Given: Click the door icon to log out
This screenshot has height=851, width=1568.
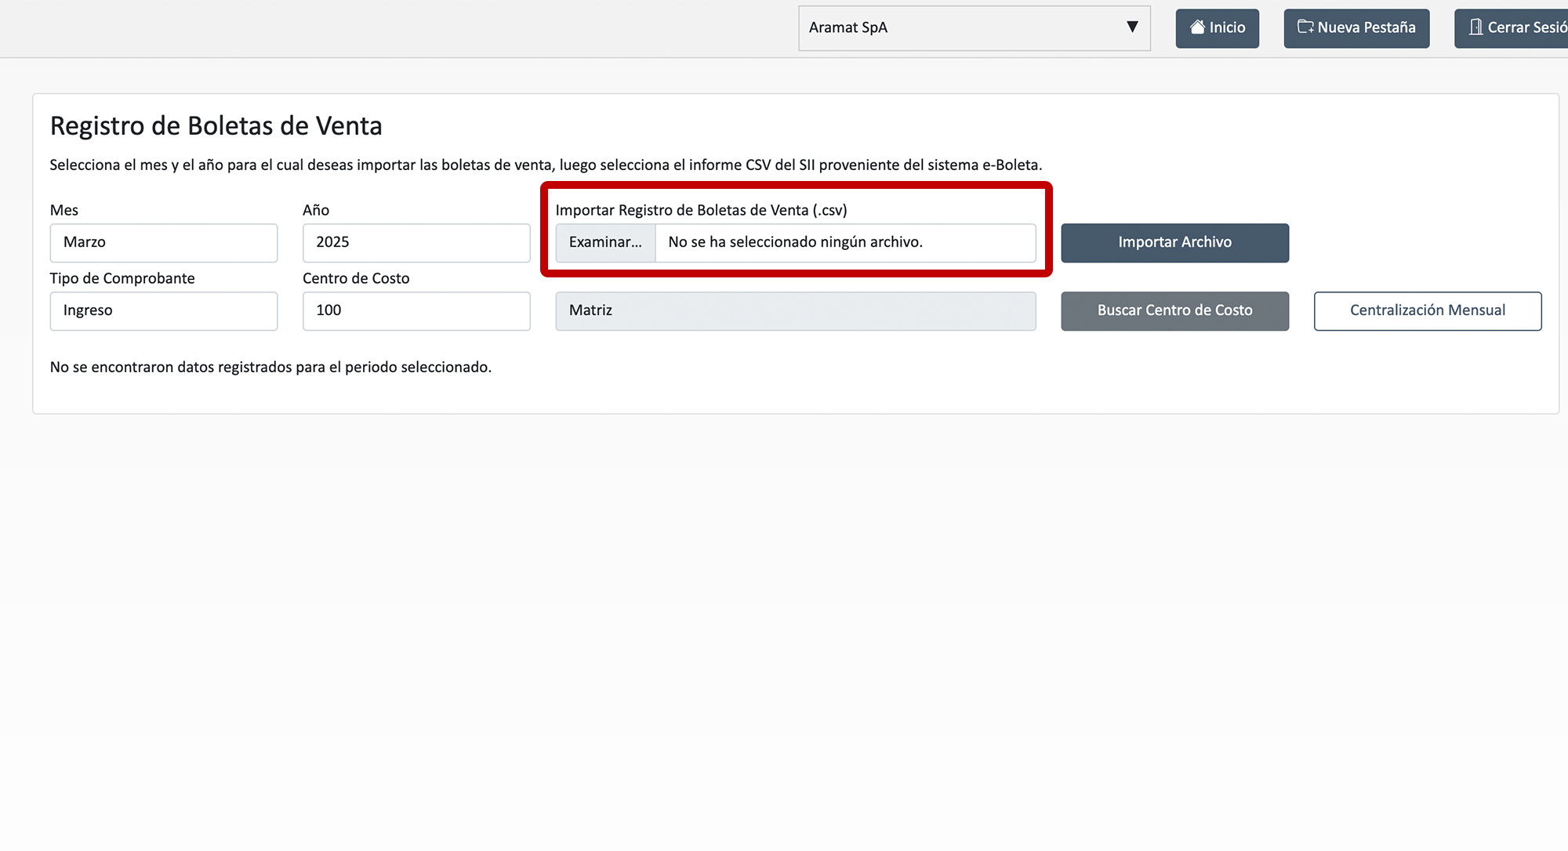Looking at the screenshot, I should 1475,27.
